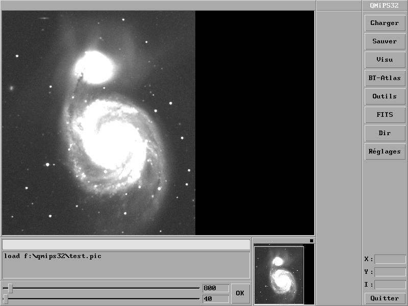408x306 pixels.
Task: Click the X coordinate field
Action: pos(390,259)
